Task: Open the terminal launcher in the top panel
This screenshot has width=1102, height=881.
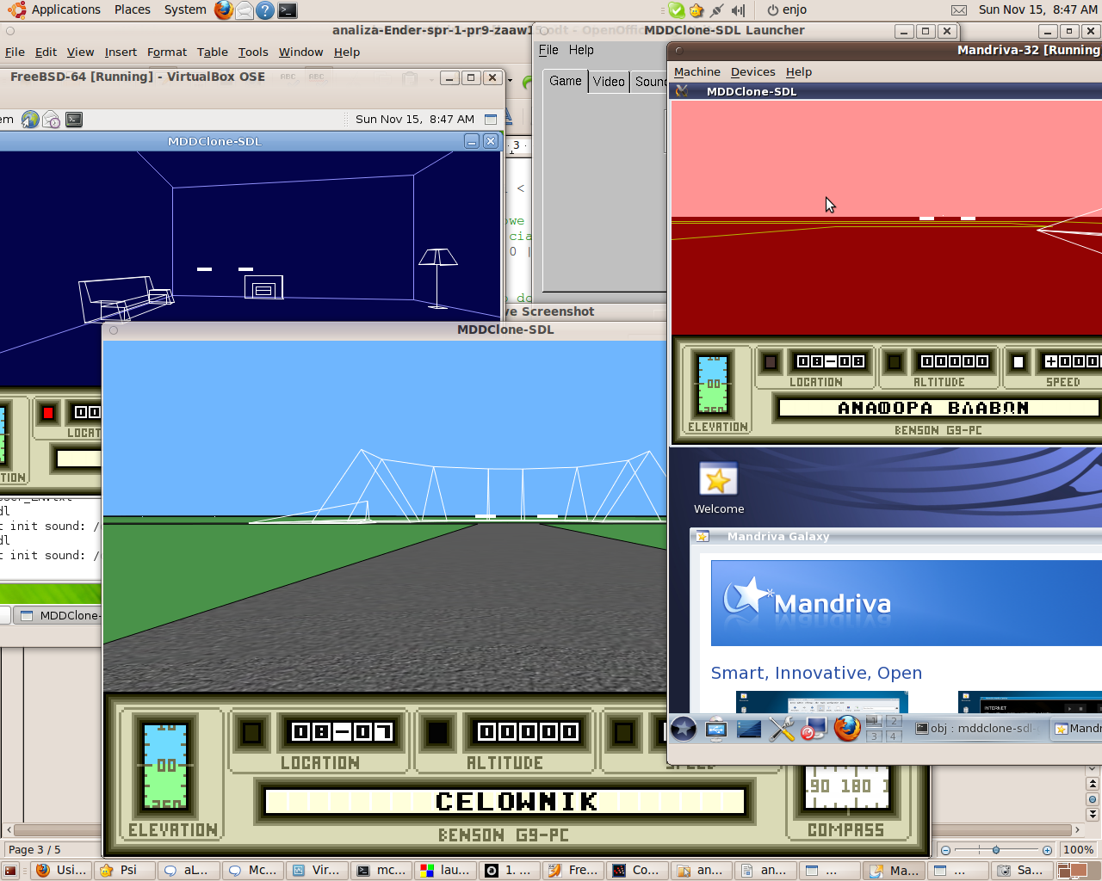Action: pyautogui.click(x=288, y=10)
